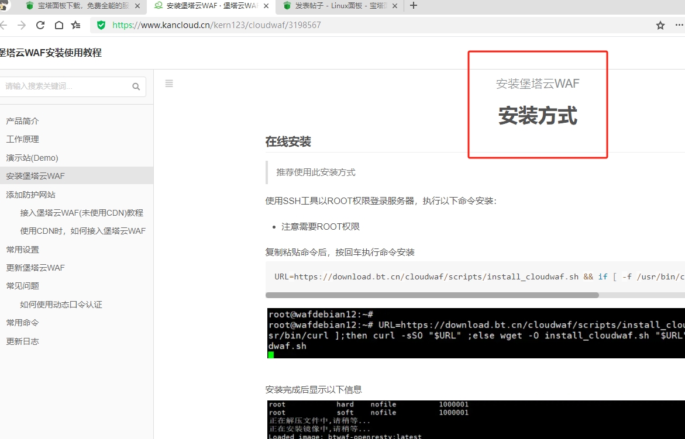Screen dimensions: 685x439
Task: Open 如何使用动态口令认证 in sidebar
Action: 61,305
